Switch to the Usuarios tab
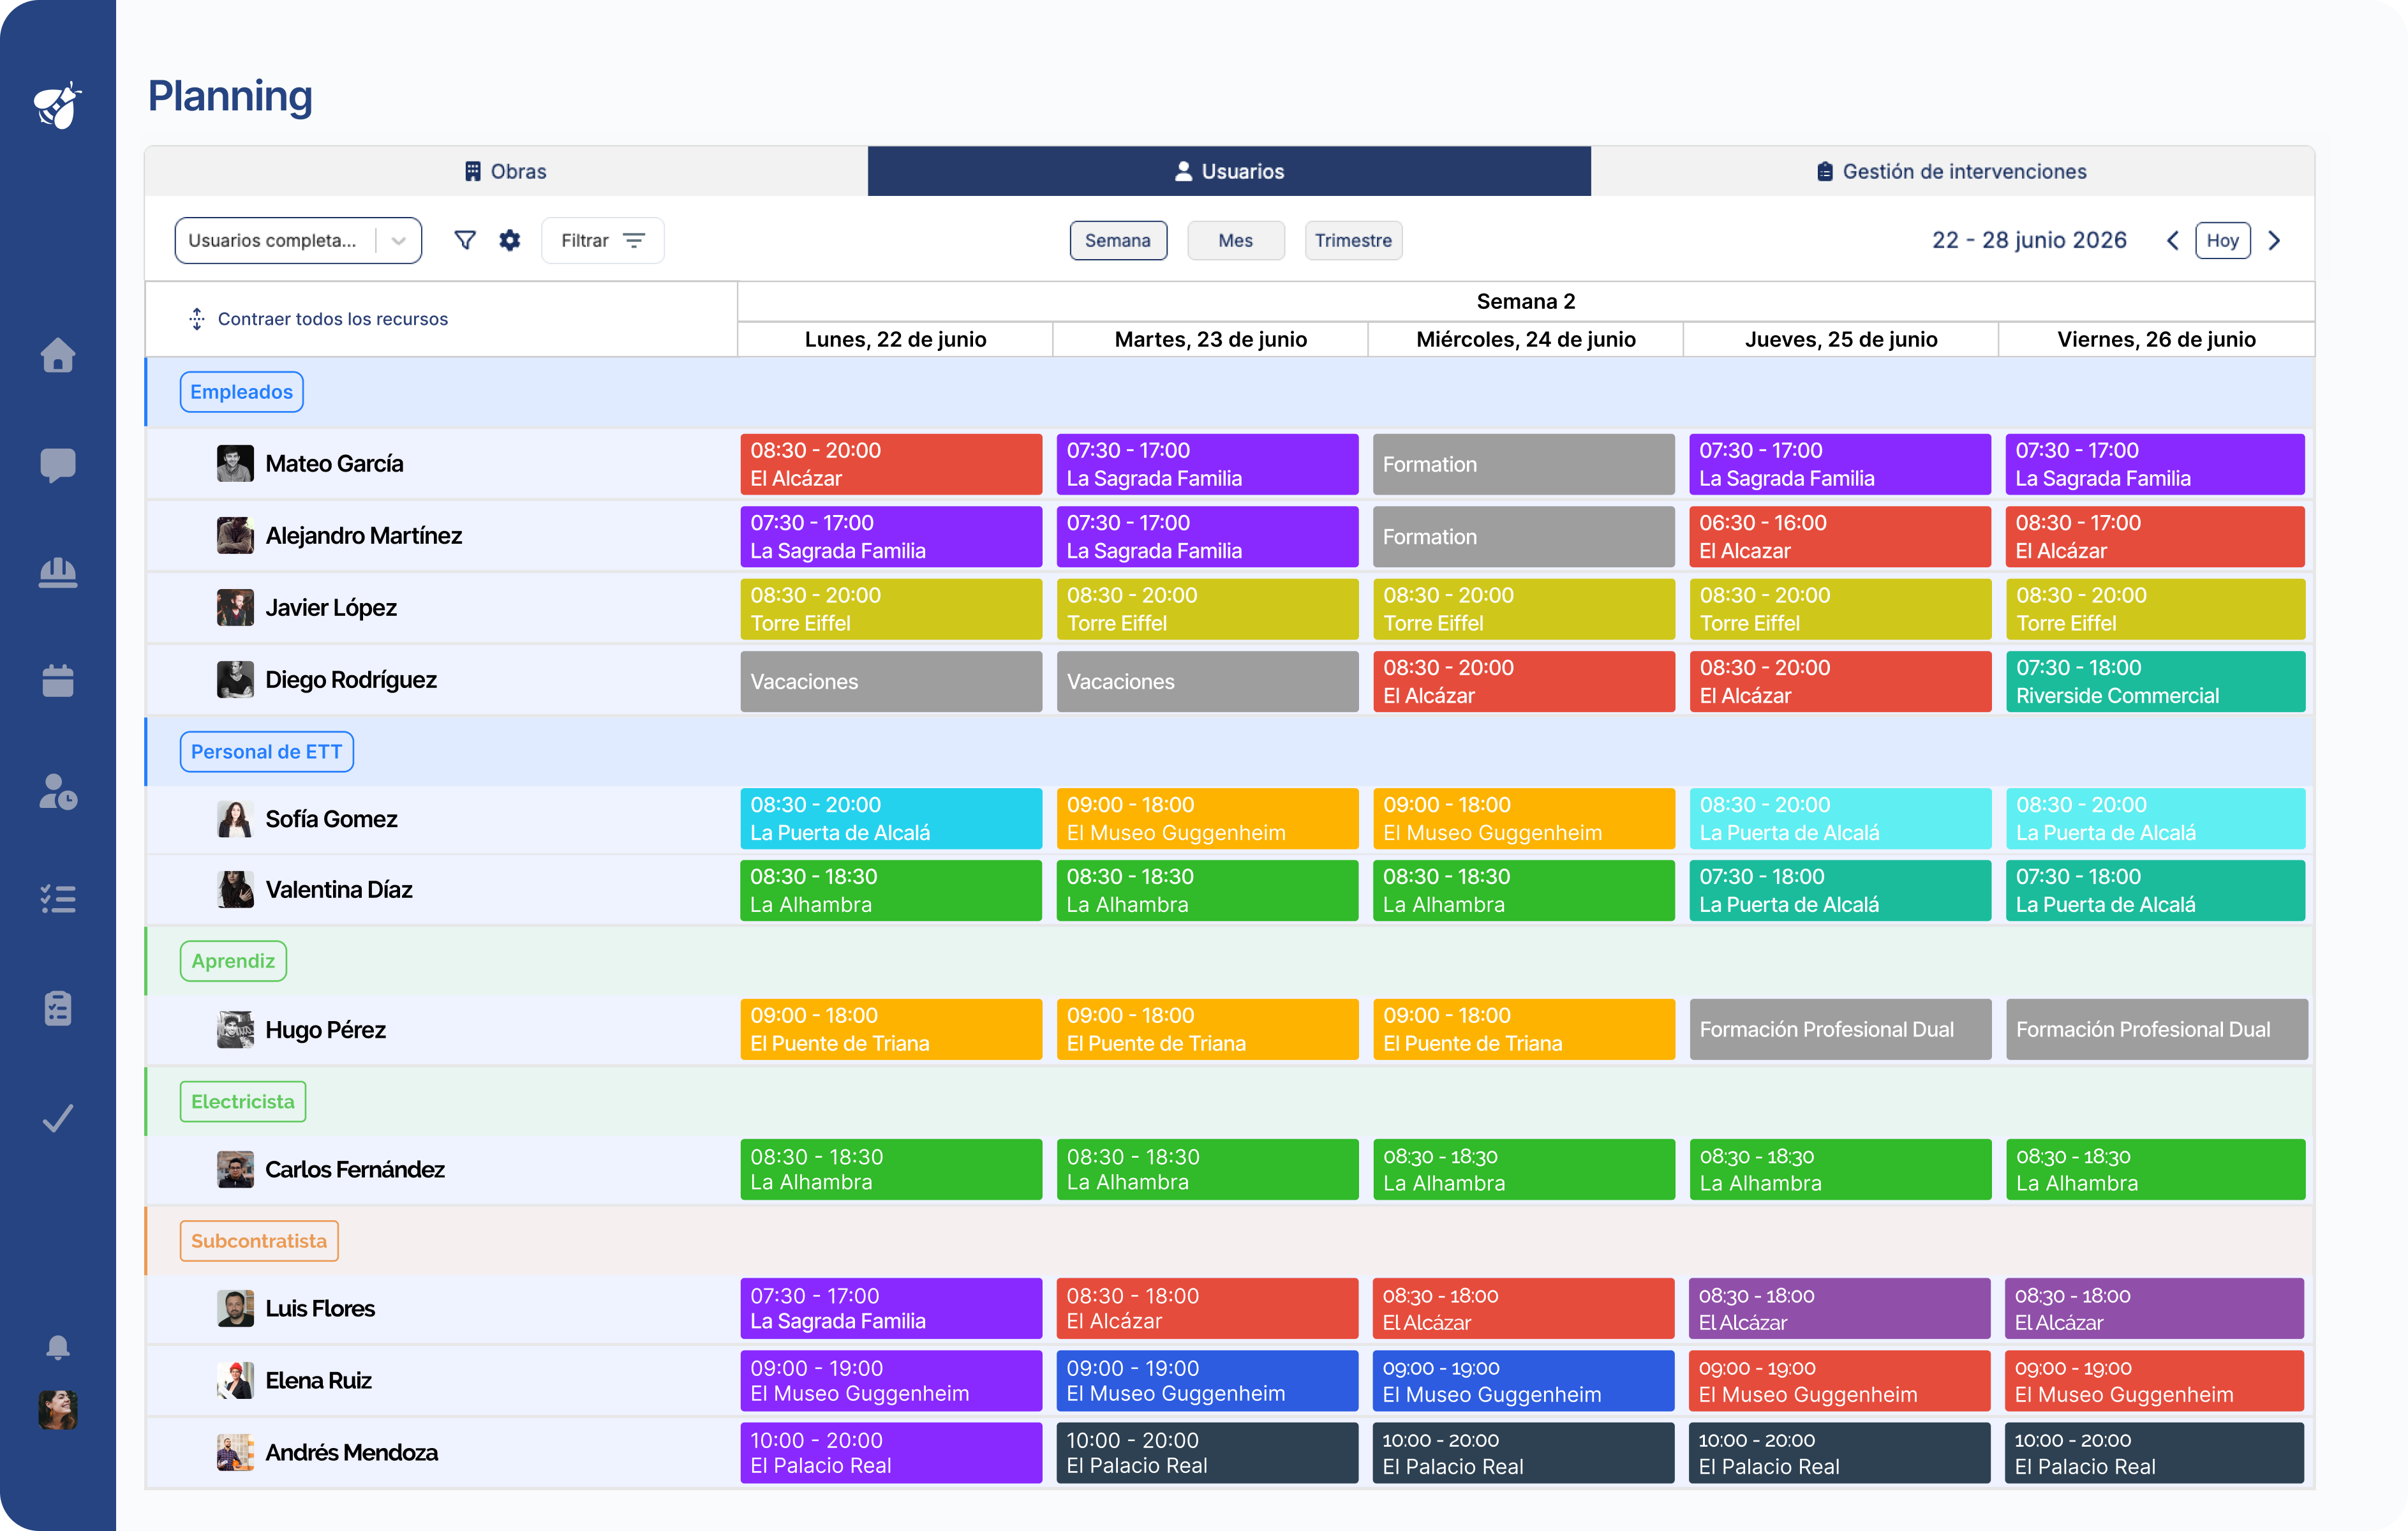 click(x=1229, y=171)
